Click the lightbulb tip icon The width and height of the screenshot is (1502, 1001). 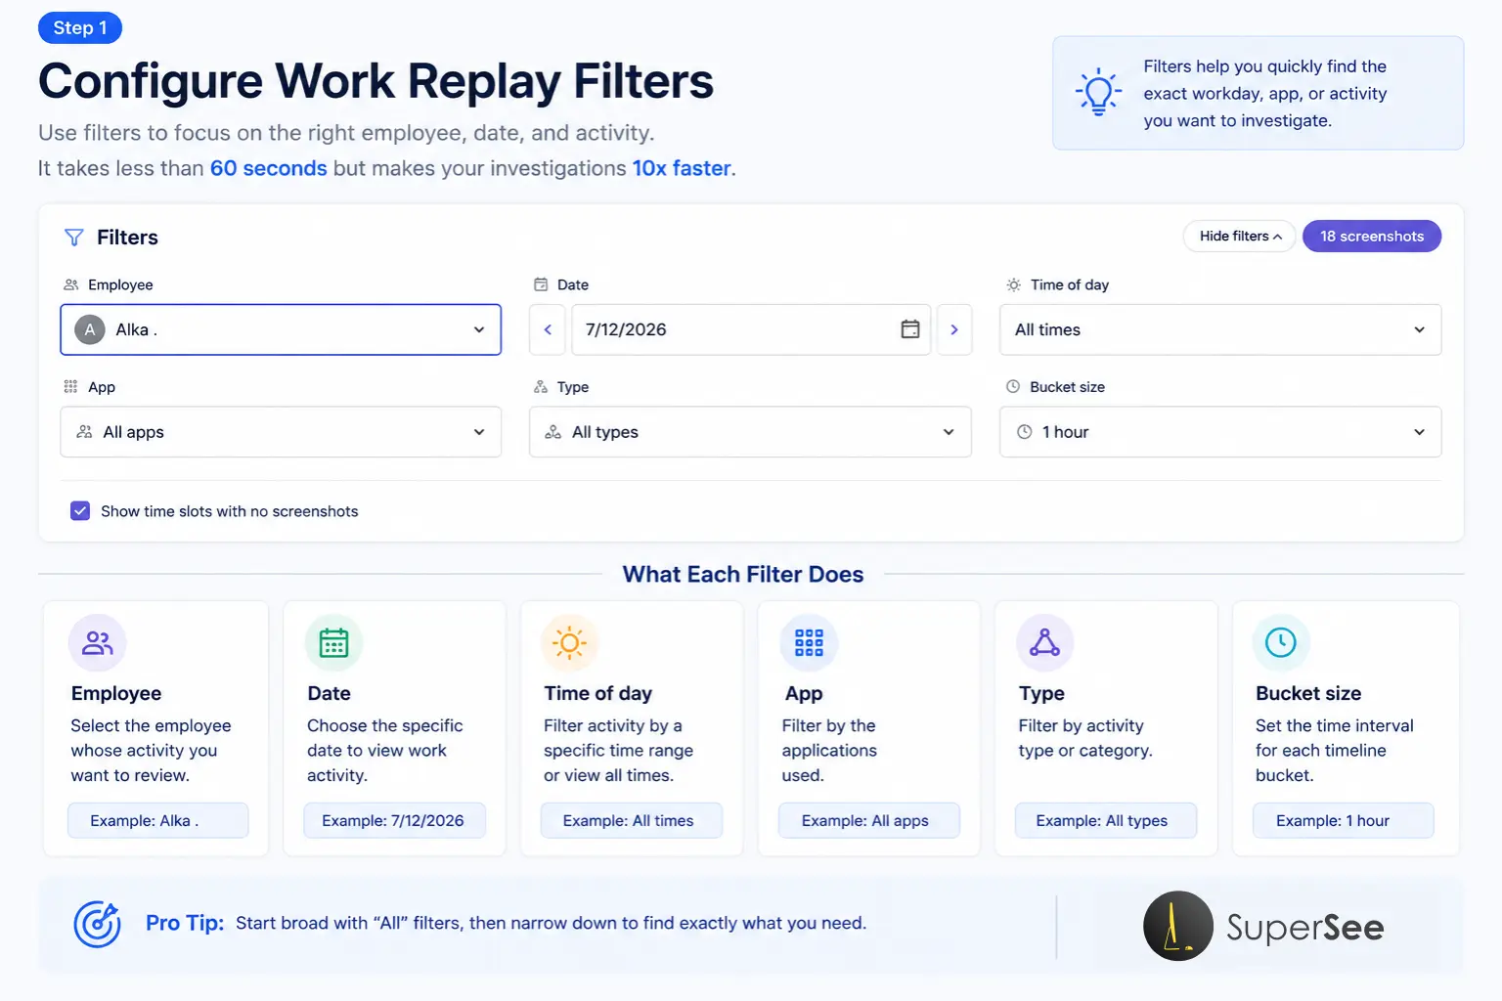1098,92
